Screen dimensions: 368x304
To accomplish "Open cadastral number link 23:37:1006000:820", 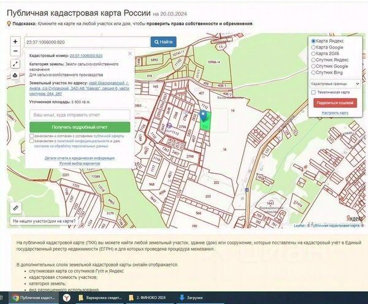I will (86, 56).
